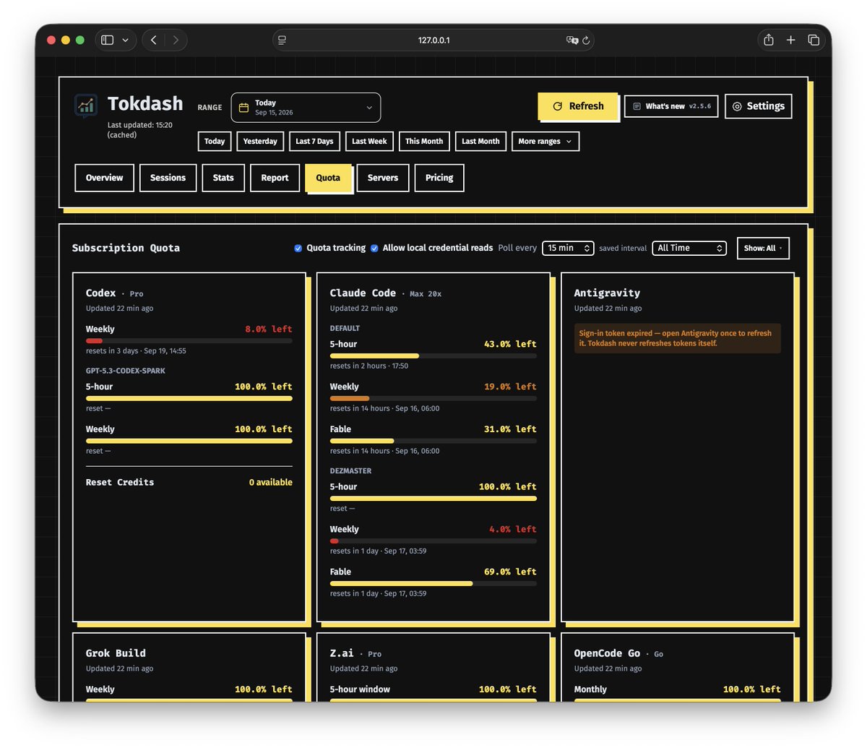
Task: Click the Codex Weekly 8.0% progress bar
Action: 189,340
